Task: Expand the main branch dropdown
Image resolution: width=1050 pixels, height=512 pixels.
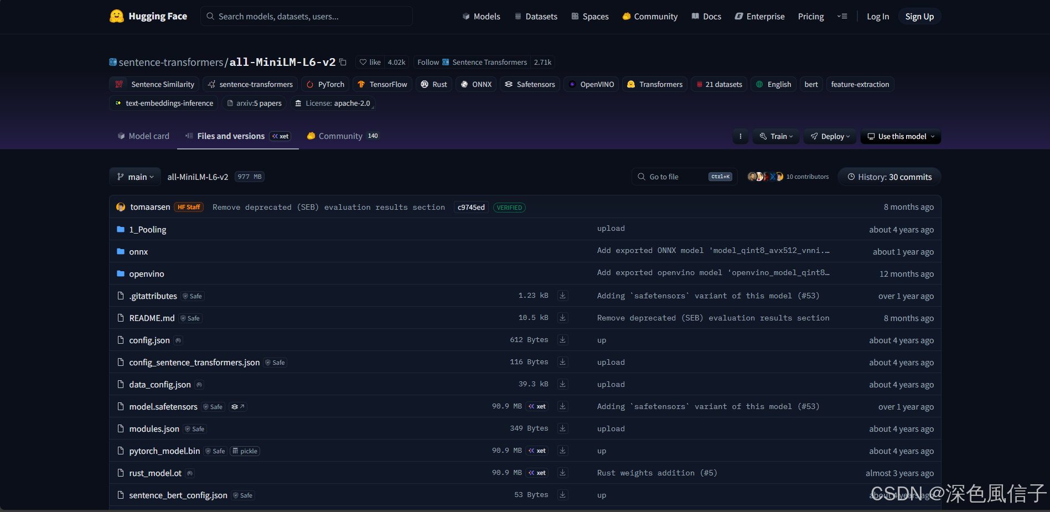Action: (x=135, y=177)
